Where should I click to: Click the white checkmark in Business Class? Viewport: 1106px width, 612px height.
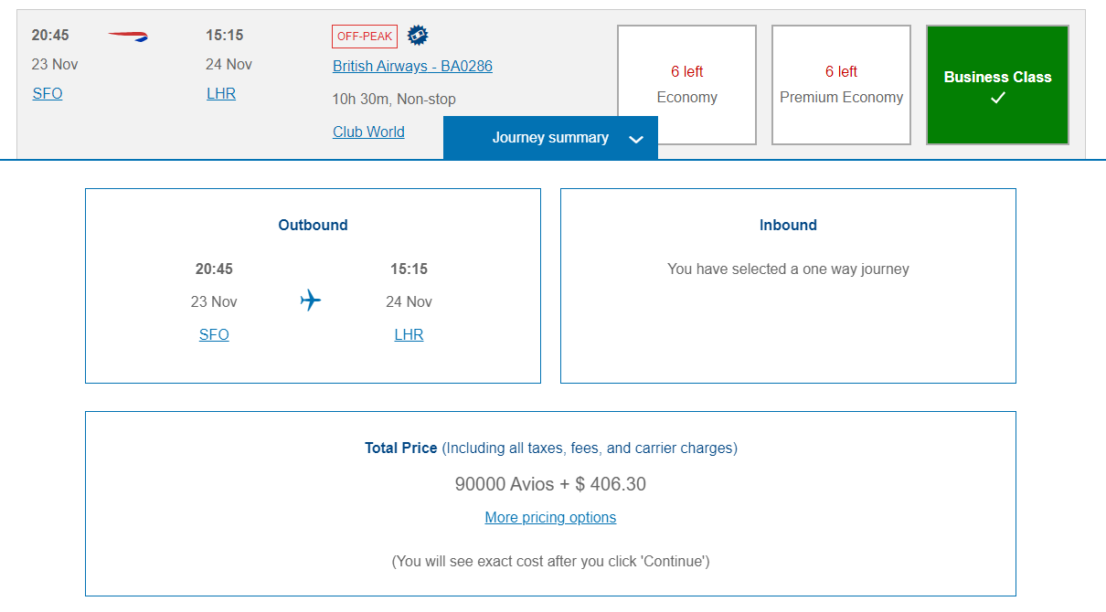[997, 99]
